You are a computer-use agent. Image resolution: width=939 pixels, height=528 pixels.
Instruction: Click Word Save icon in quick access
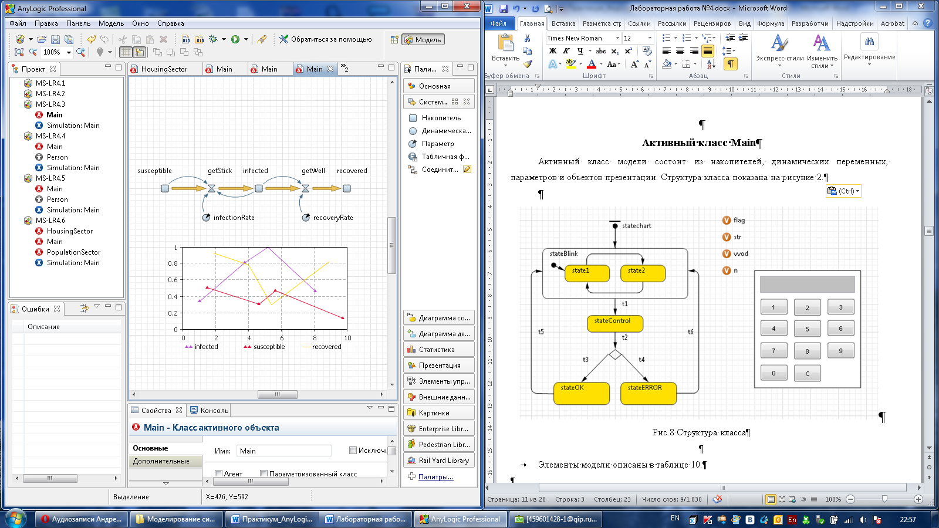[504, 8]
